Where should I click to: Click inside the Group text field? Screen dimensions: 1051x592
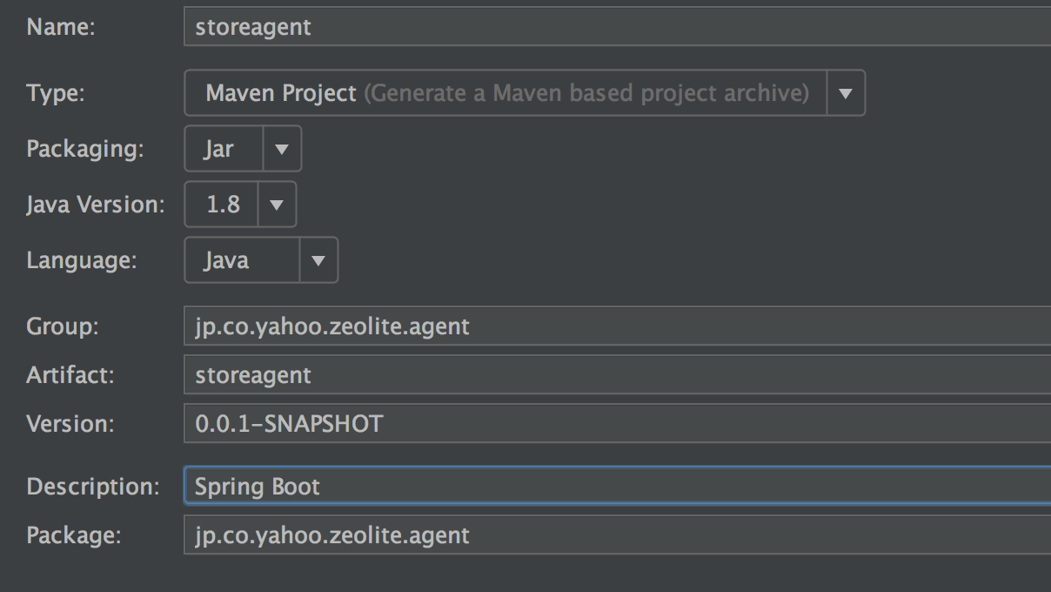coord(618,326)
